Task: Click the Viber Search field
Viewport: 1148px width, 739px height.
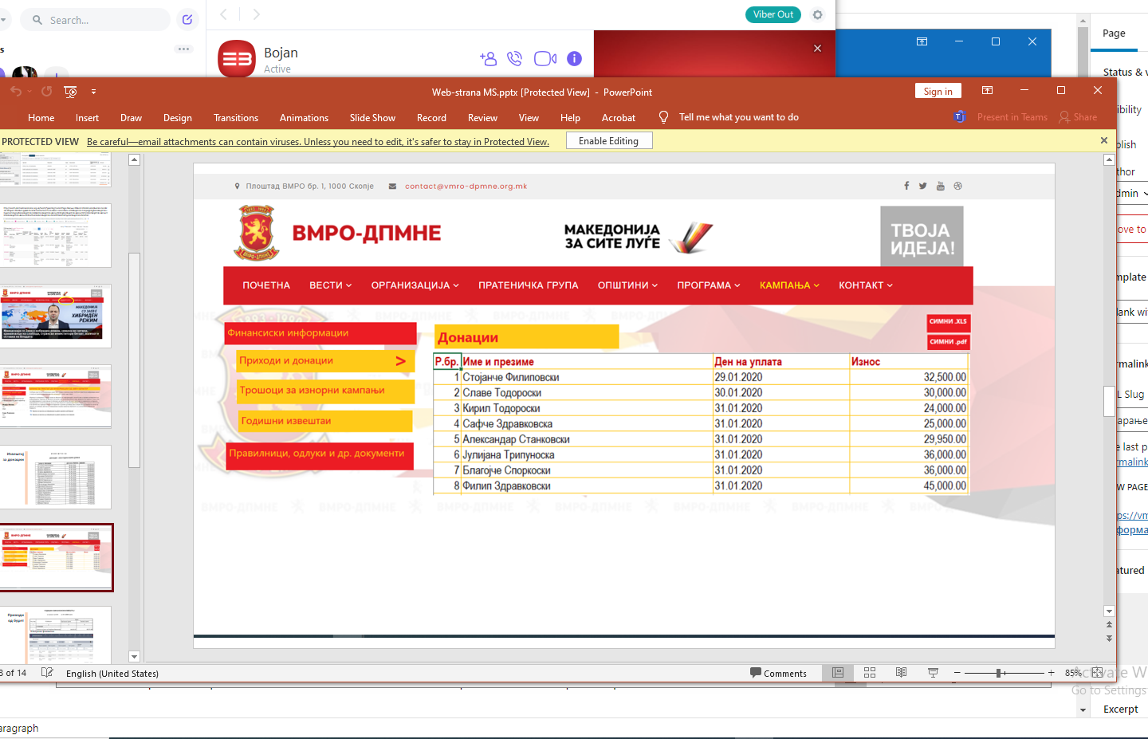Action: [96, 20]
